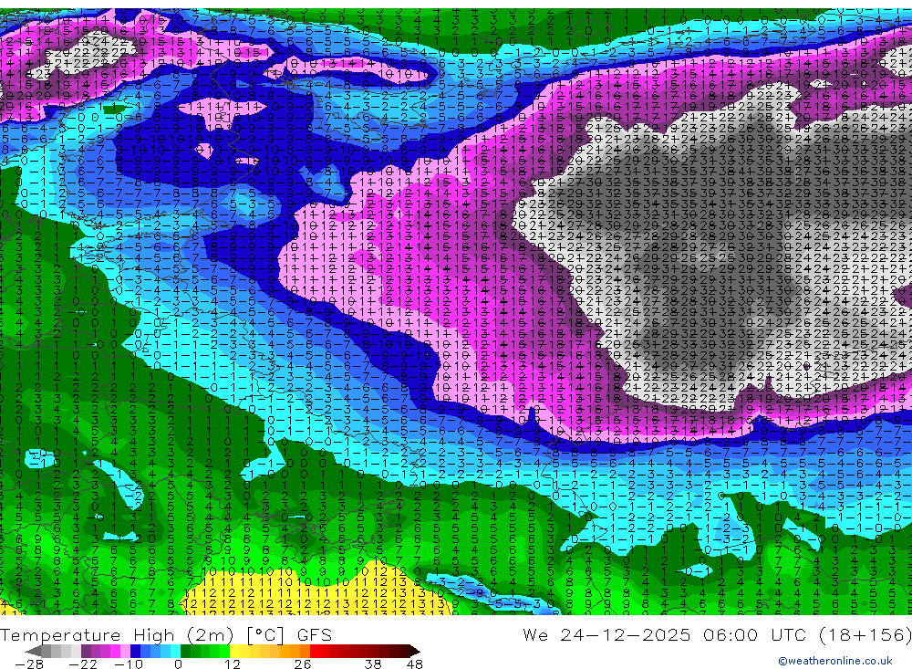Screen dimensions: 912x669
Task: Click the forecast date "We 24-12-2025 06:00 UTC (18+156)"
Action: tap(717, 634)
